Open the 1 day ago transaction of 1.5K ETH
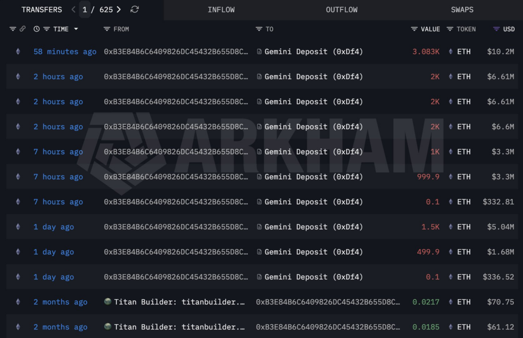This screenshot has height=338, width=523. [x=54, y=227]
